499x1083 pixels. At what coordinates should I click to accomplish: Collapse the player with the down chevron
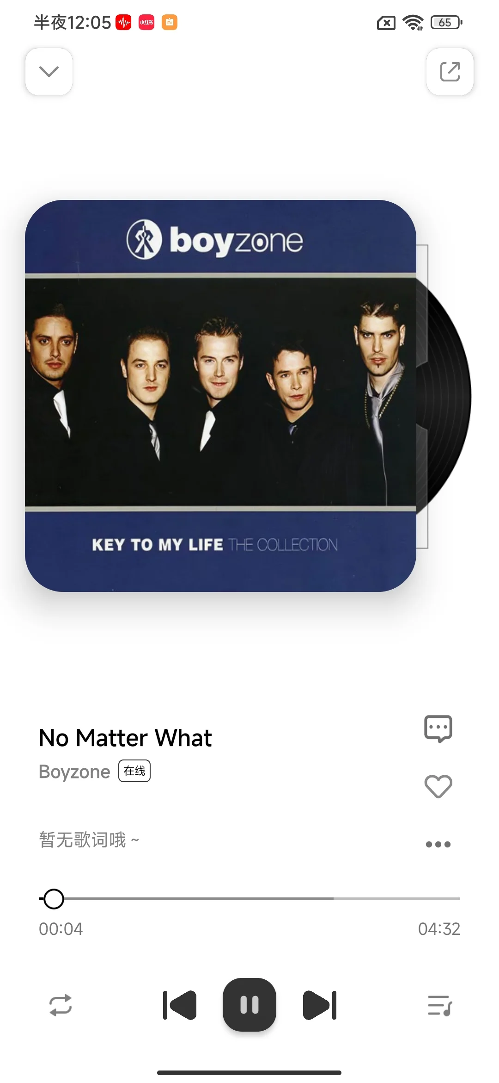49,72
